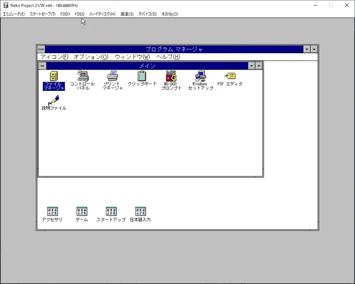Click the プログラム マネージャ title bar
Viewport: 355px width, 284px height.
(x=174, y=49)
